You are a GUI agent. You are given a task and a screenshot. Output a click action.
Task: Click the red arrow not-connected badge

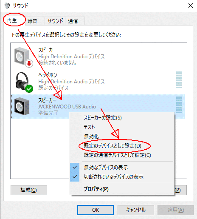[x=29, y=64]
